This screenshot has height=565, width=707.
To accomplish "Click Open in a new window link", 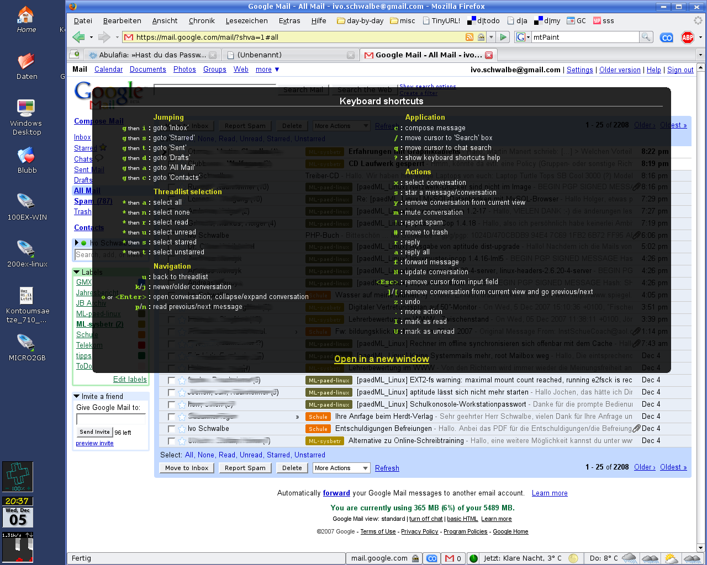I will (x=382, y=359).
